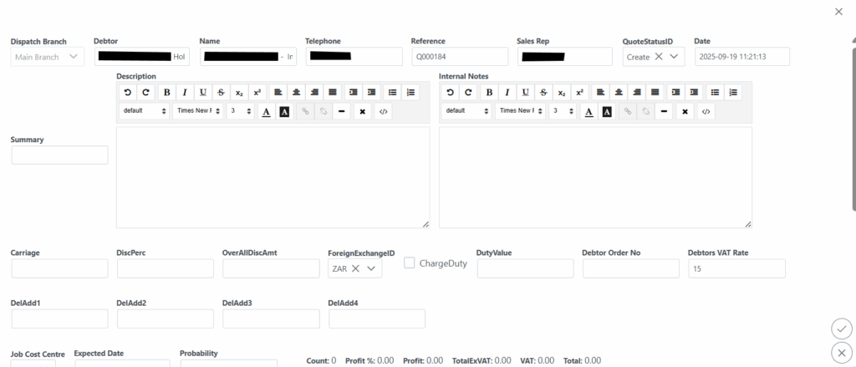Clear the ZAR foreign exchange selection
856x367 pixels.
coord(355,268)
